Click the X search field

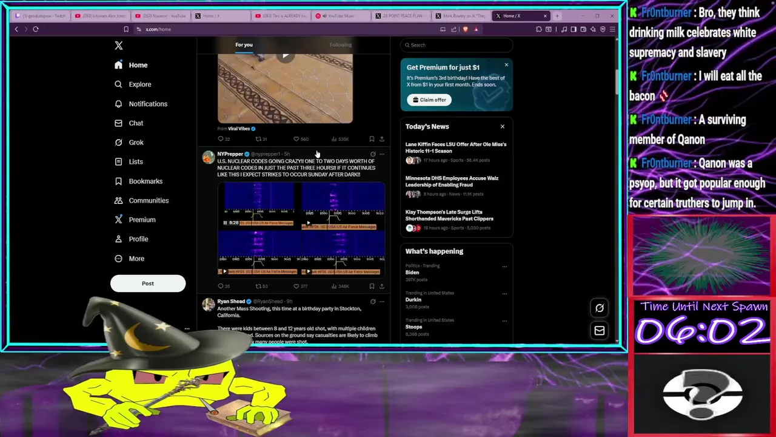coord(457,45)
